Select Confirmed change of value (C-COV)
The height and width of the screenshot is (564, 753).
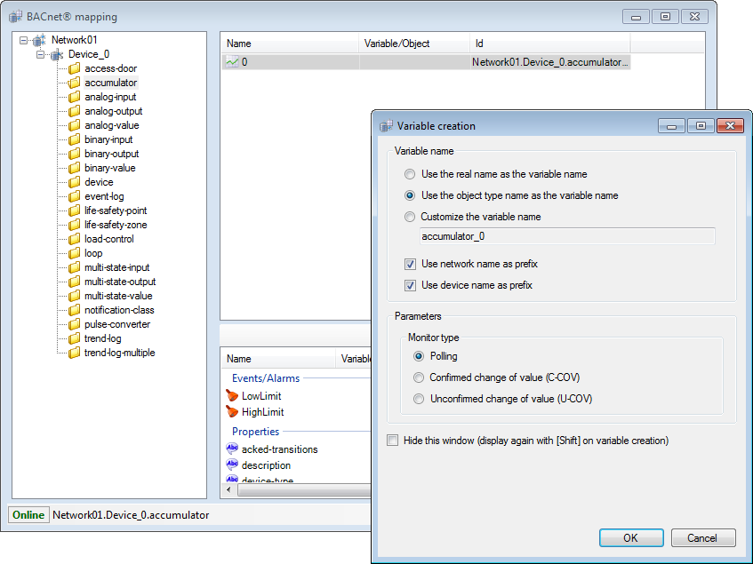[419, 377]
